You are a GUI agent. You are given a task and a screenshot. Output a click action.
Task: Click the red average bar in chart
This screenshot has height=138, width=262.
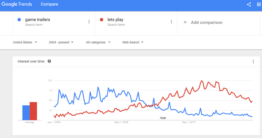click(33, 111)
